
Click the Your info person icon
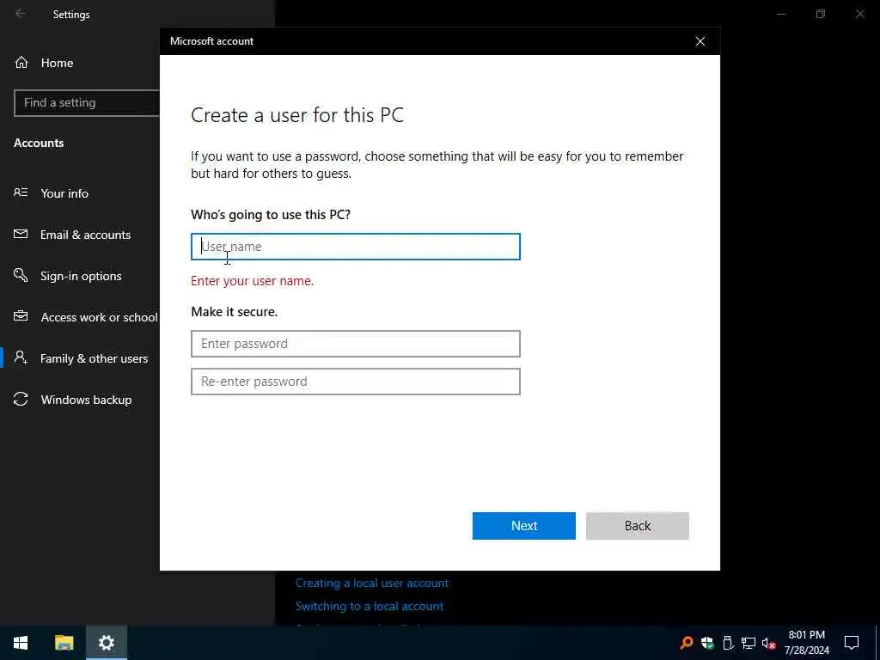point(21,192)
